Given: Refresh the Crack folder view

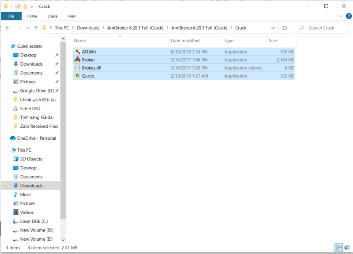Looking at the screenshot, I should tap(285, 28).
